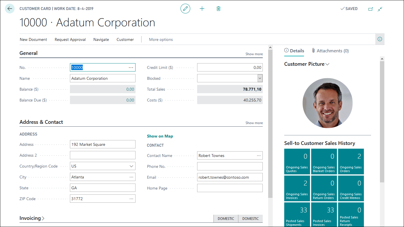Click the FactBox pane vertical scrollbar

click(382, 122)
